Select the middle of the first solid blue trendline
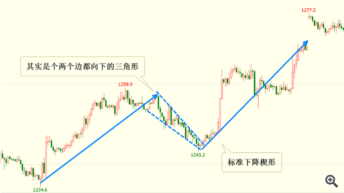Viewport: 344px width, 193px height. click(99, 139)
